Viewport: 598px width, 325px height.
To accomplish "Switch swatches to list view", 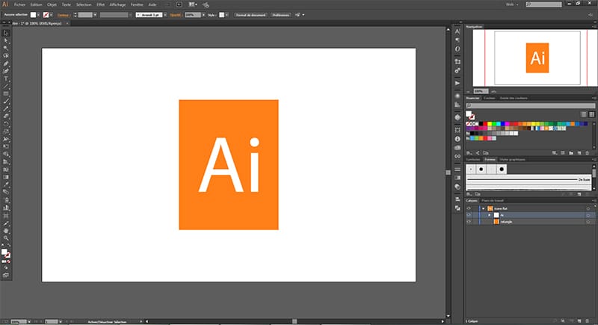I will tap(584, 114).
